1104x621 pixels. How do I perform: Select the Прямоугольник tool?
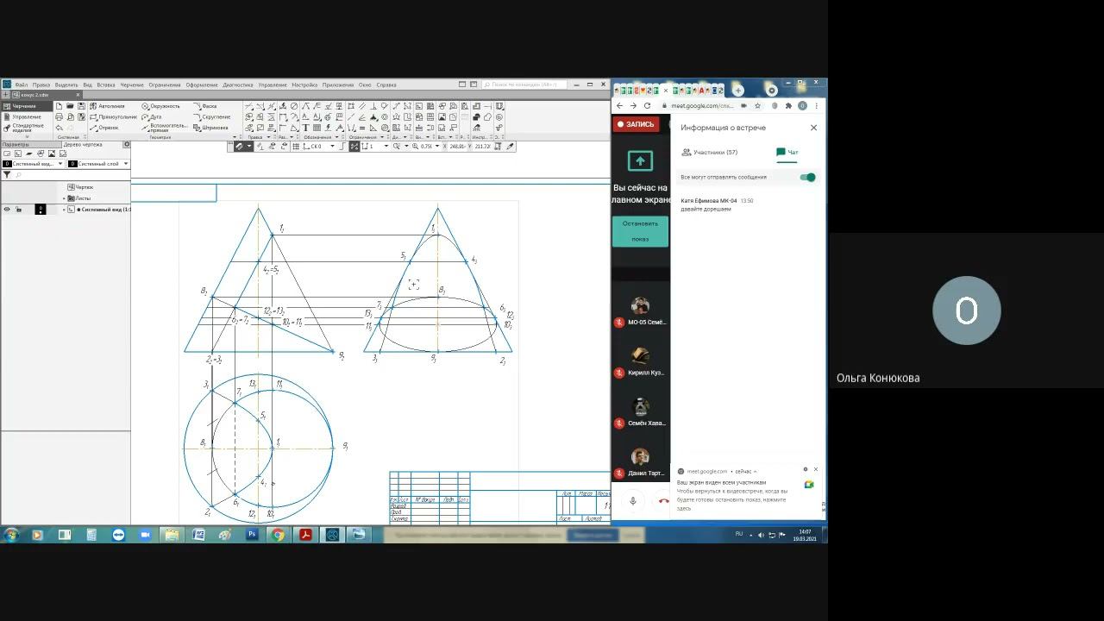click(x=113, y=116)
